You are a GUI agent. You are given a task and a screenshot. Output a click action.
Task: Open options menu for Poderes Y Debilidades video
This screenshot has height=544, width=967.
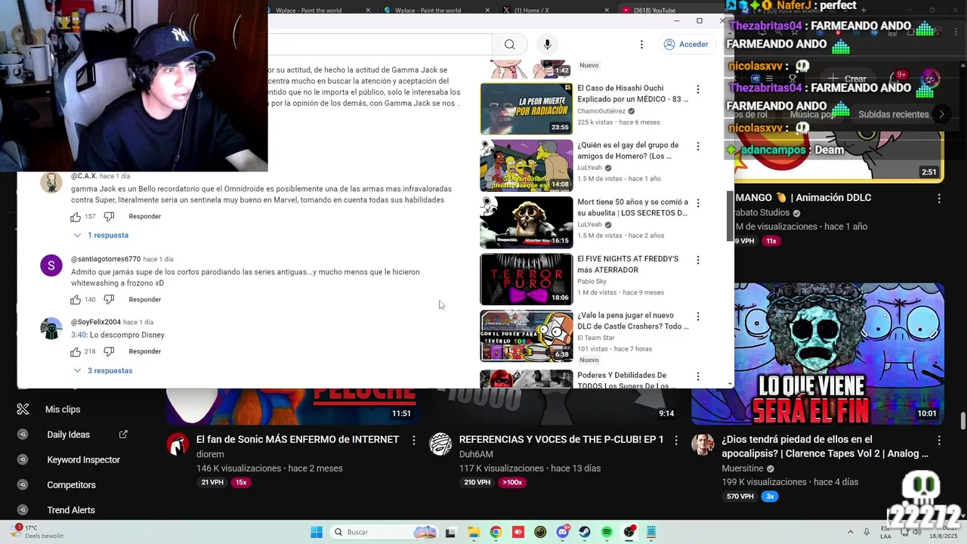[x=698, y=376]
